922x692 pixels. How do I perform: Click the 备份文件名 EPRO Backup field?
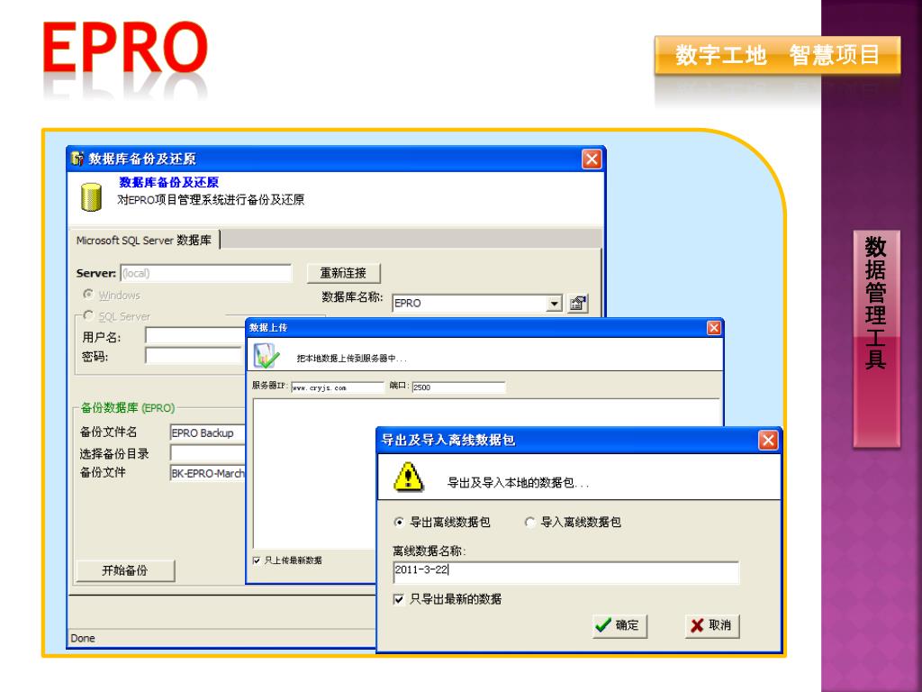(x=208, y=432)
